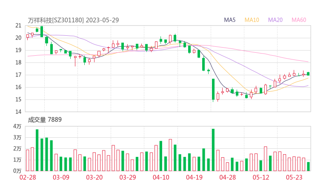Click the price axis value 20
The height and width of the screenshot is (187, 315).
pyautogui.click(x=18, y=38)
